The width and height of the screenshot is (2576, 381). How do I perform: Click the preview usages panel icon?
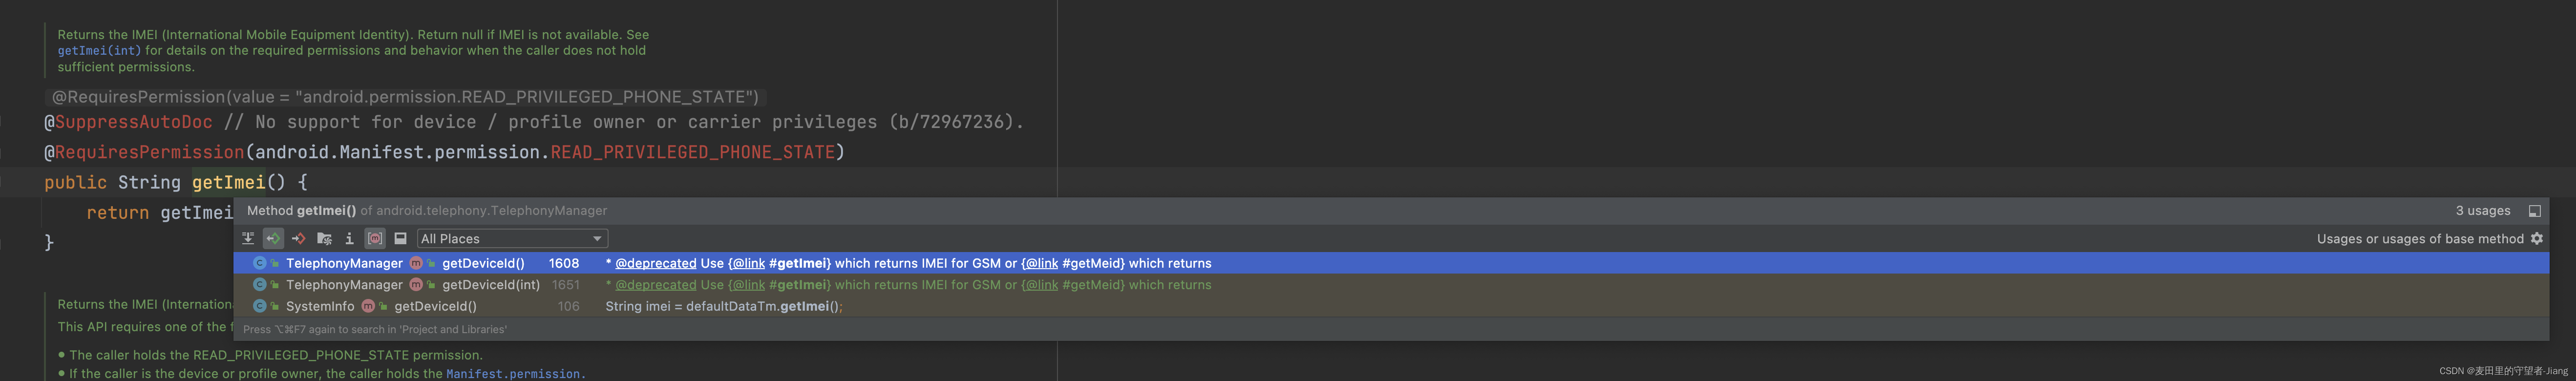pos(400,239)
